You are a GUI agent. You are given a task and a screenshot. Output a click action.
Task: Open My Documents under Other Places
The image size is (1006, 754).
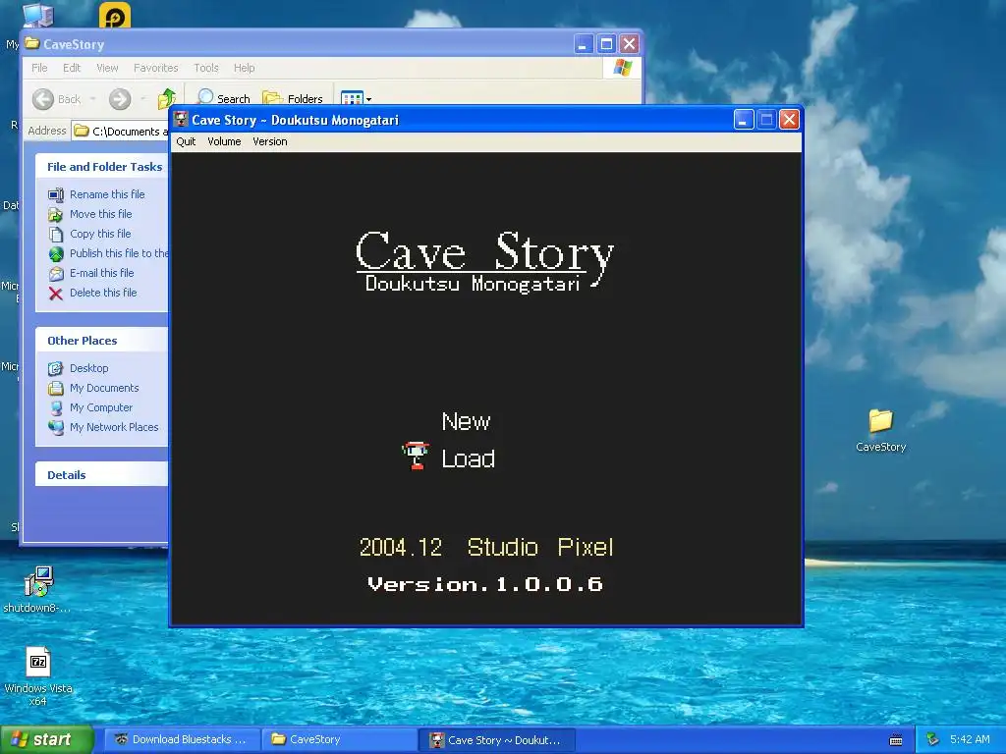(x=104, y=388)
